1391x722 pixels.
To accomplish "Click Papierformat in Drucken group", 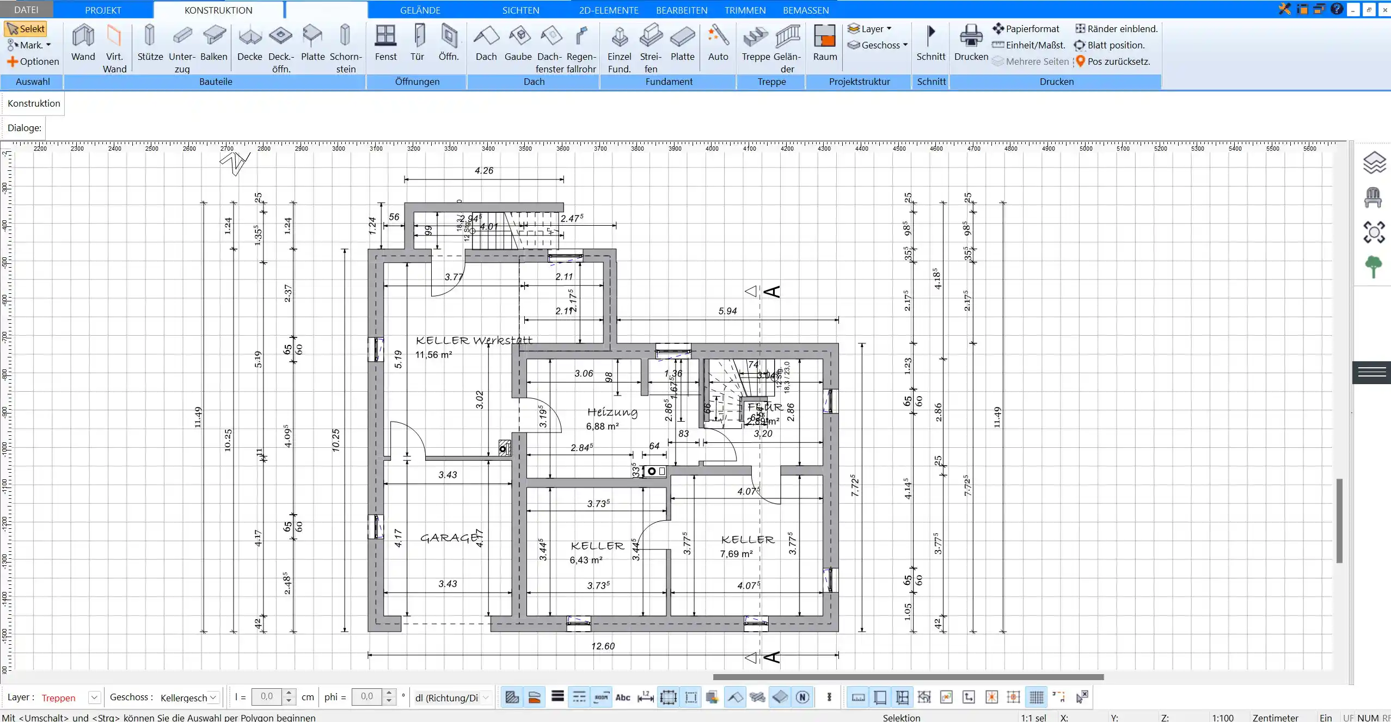I will coord(1026,29).
